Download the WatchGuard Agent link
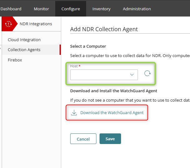Screen dimensions: 190x168 (x=112, y=113)
